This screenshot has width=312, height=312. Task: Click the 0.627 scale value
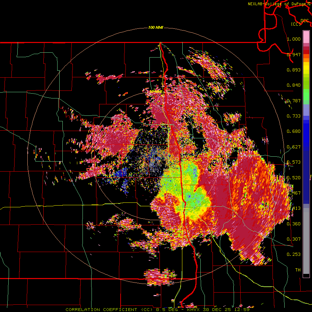click(294, 147)
